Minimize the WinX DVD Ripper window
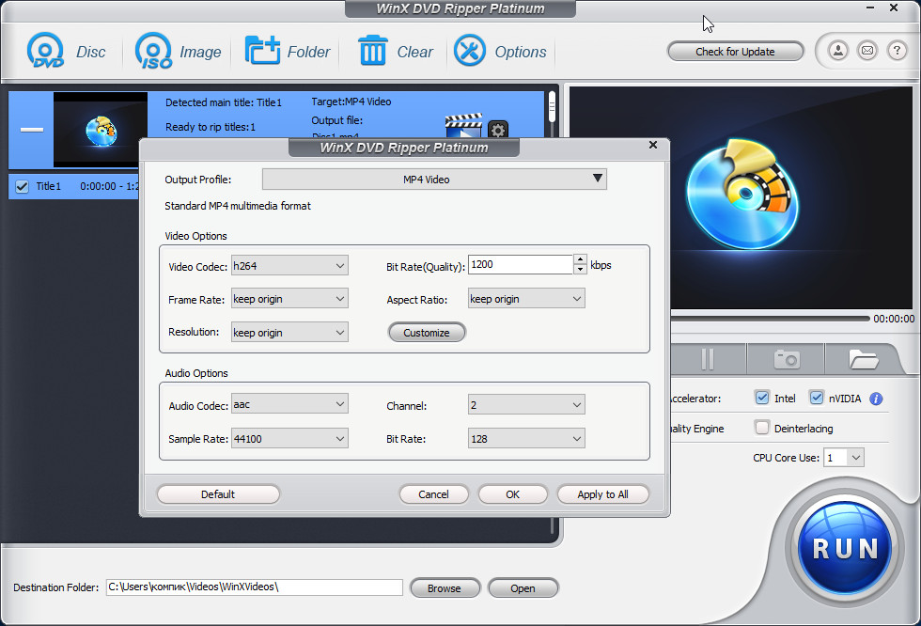921x626 pixels. tap(870, 8)
